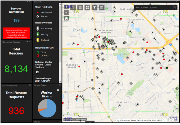This screenshot has width=180, height=125.
Task: Type in Find address or place box
Action: [153, 8]
